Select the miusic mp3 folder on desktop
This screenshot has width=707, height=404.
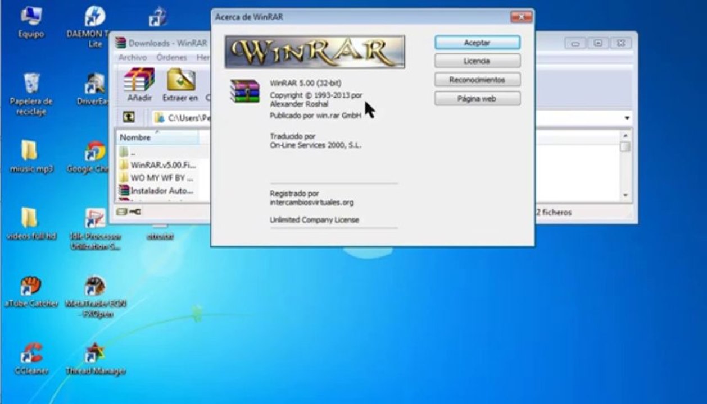[31, 157]
